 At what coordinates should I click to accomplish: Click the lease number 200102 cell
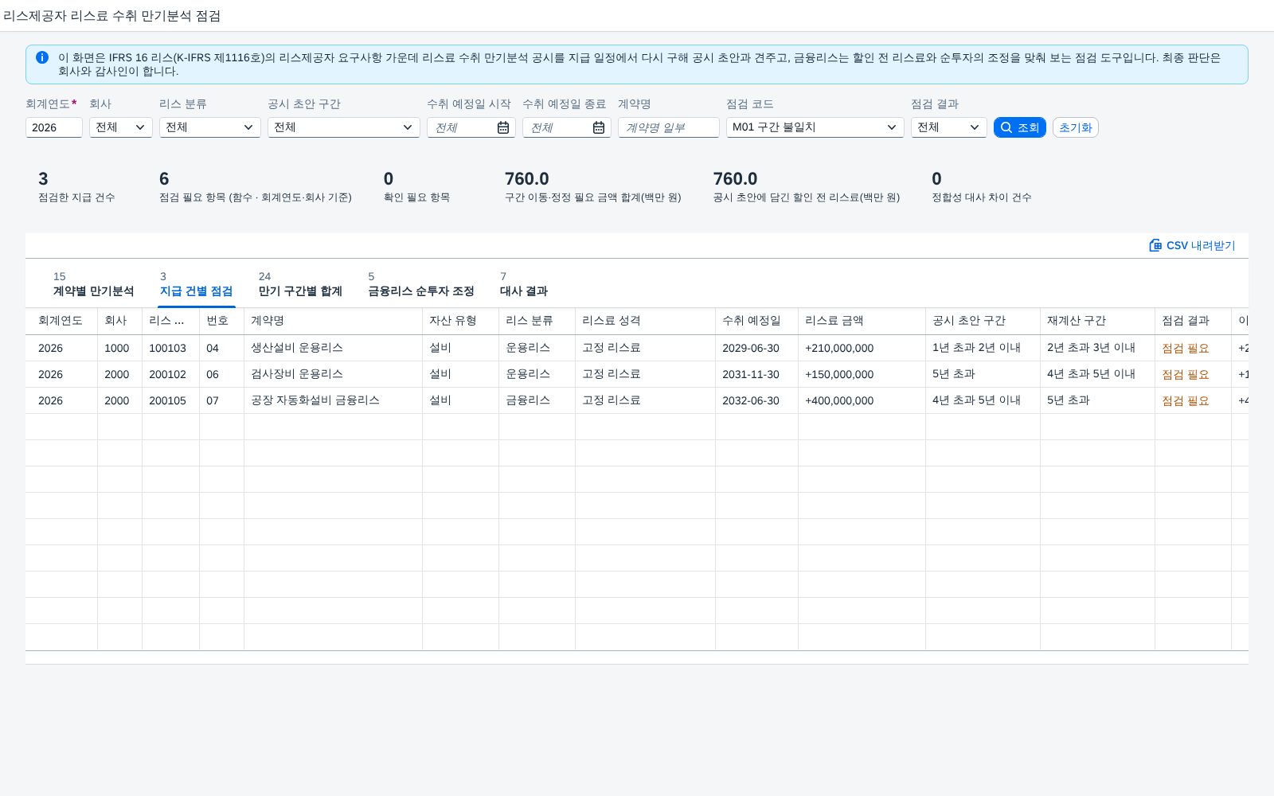170,374
